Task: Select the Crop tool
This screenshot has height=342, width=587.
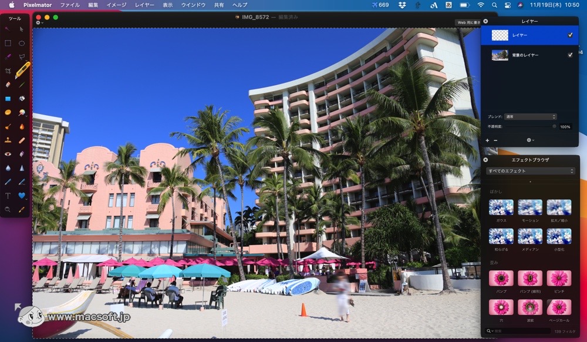Action: pos(8,72)
